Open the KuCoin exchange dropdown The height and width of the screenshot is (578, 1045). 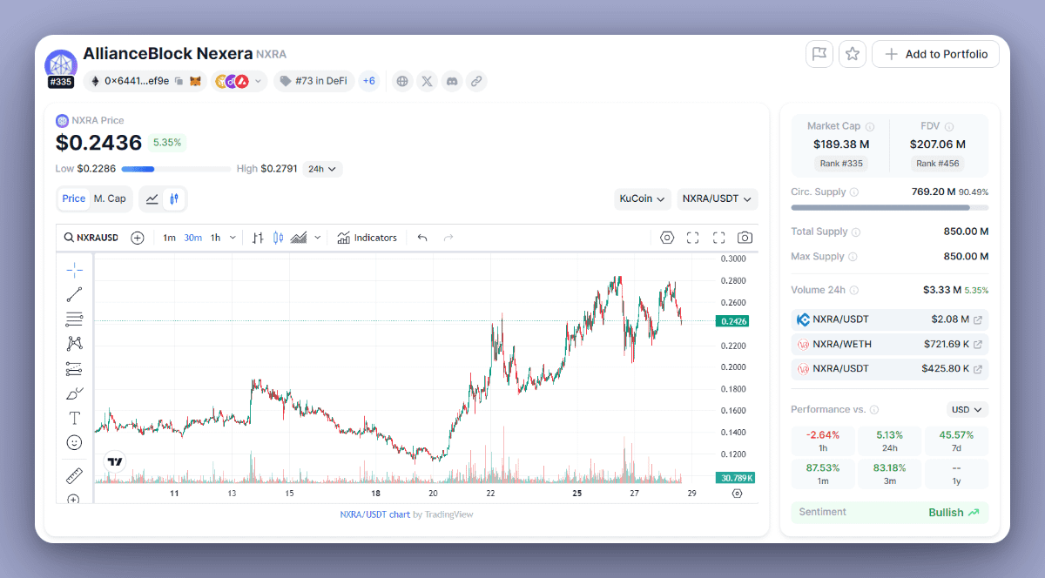pyautogui.click(x=643, y=198)
